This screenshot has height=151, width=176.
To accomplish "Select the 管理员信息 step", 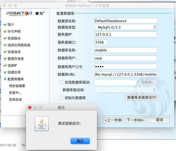I will coord(16,59).
